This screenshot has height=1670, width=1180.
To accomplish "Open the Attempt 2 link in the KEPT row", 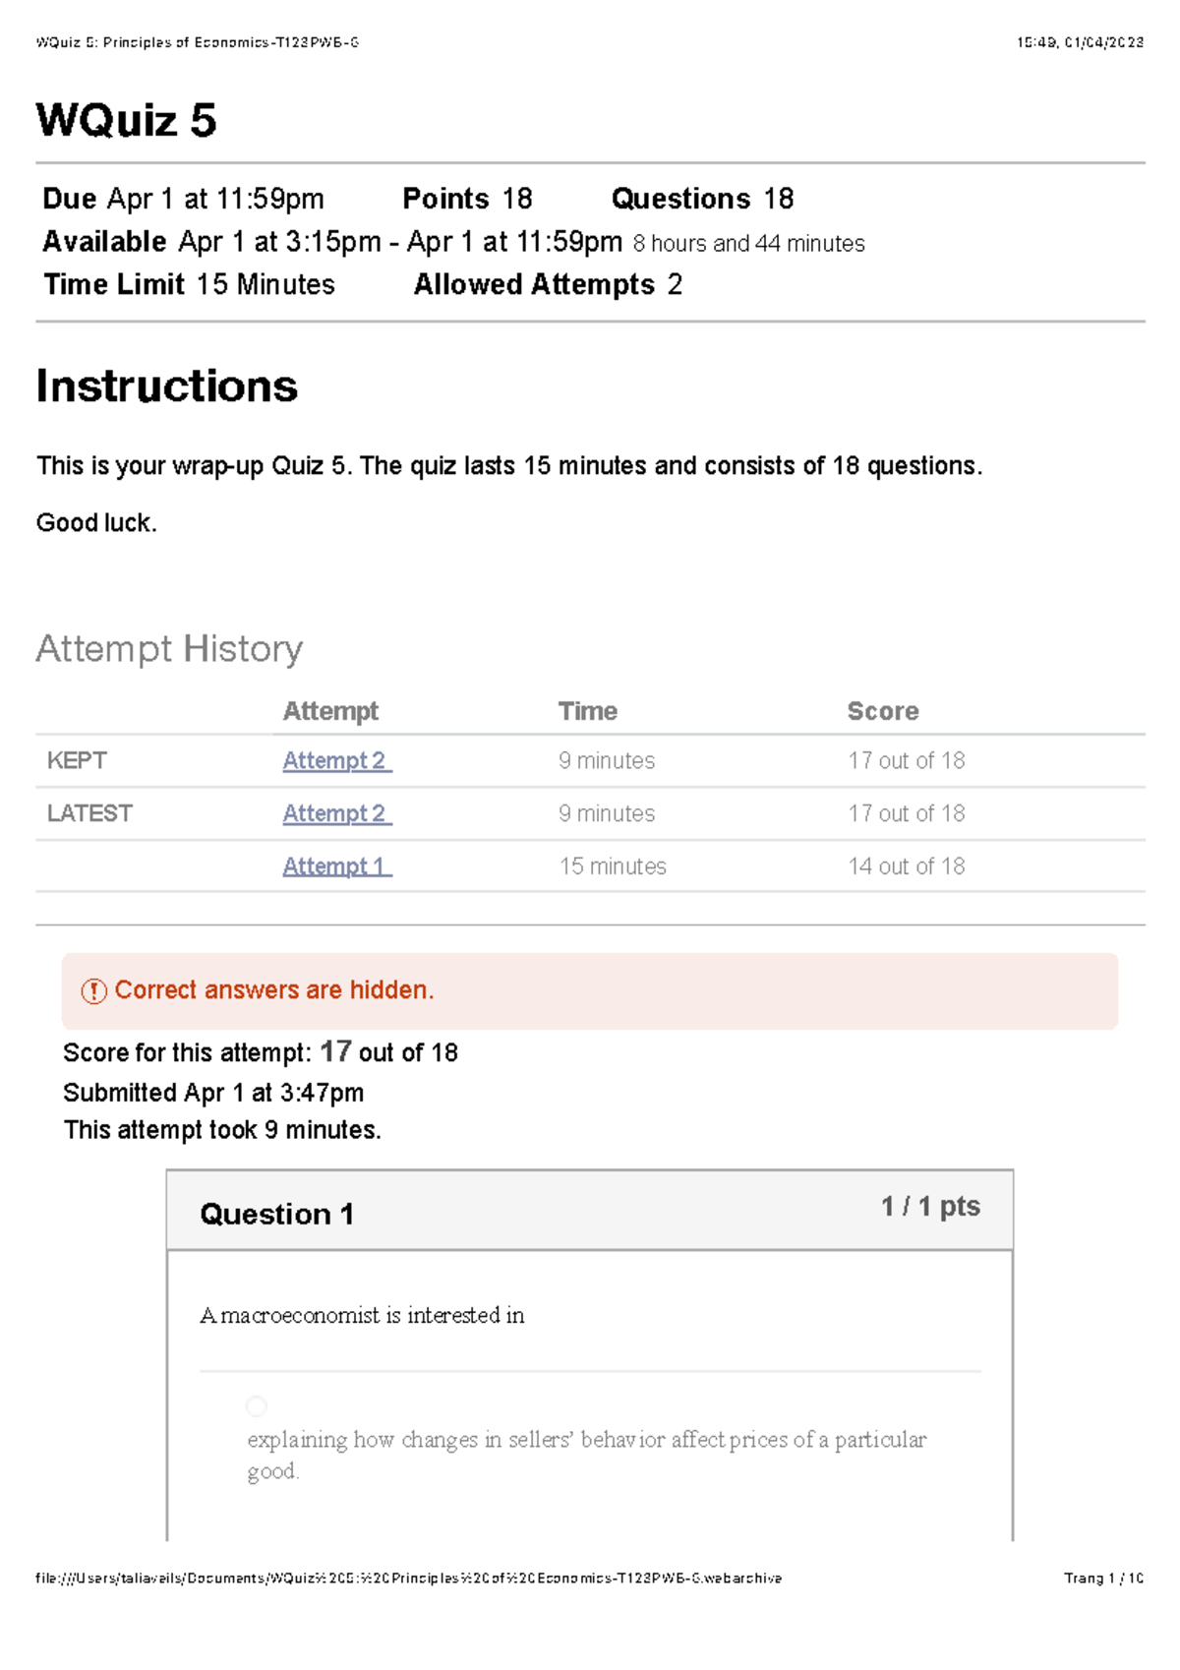I will (336, 760).
